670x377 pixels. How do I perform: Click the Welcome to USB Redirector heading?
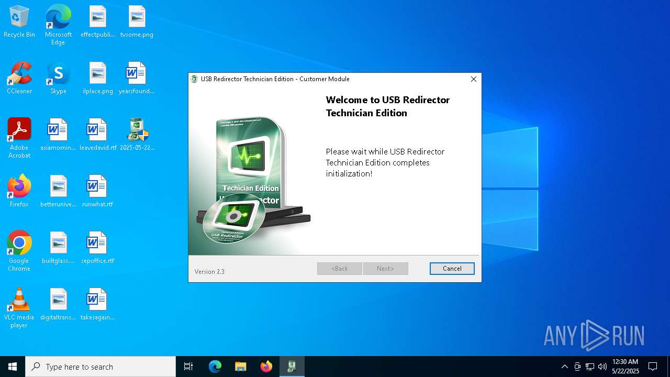tap(388, 106)
